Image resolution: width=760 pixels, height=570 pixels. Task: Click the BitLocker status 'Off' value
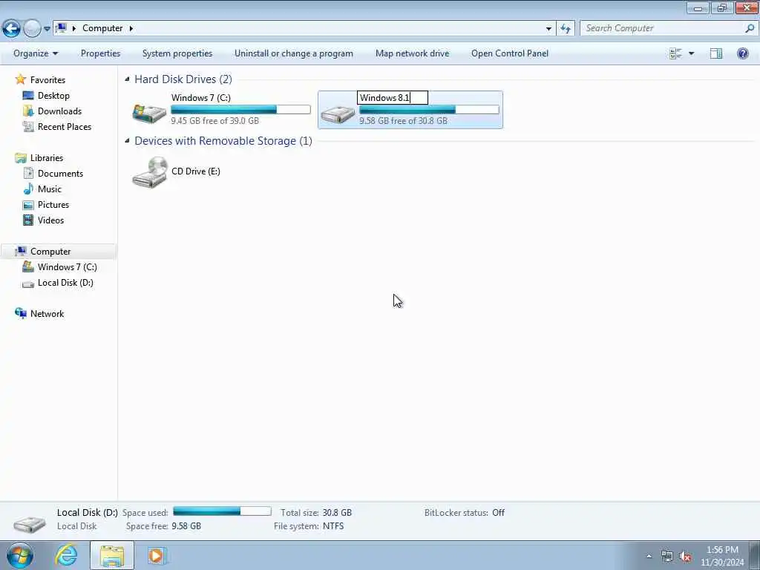(x=498, y=512)
